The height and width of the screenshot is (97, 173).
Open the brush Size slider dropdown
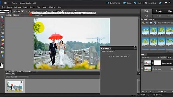tap(22, 11)
